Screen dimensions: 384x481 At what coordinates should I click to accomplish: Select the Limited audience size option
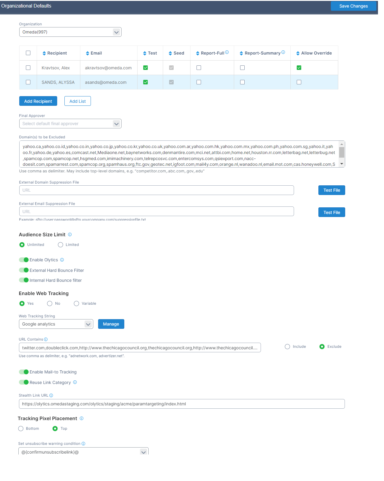pyautogui.click(x=60, y=245)
